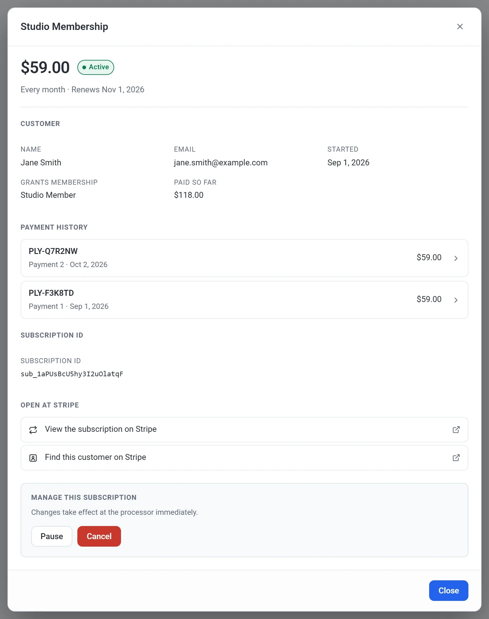Click the Payment History section heading
The image size is (489, 619).
(54, 227)
